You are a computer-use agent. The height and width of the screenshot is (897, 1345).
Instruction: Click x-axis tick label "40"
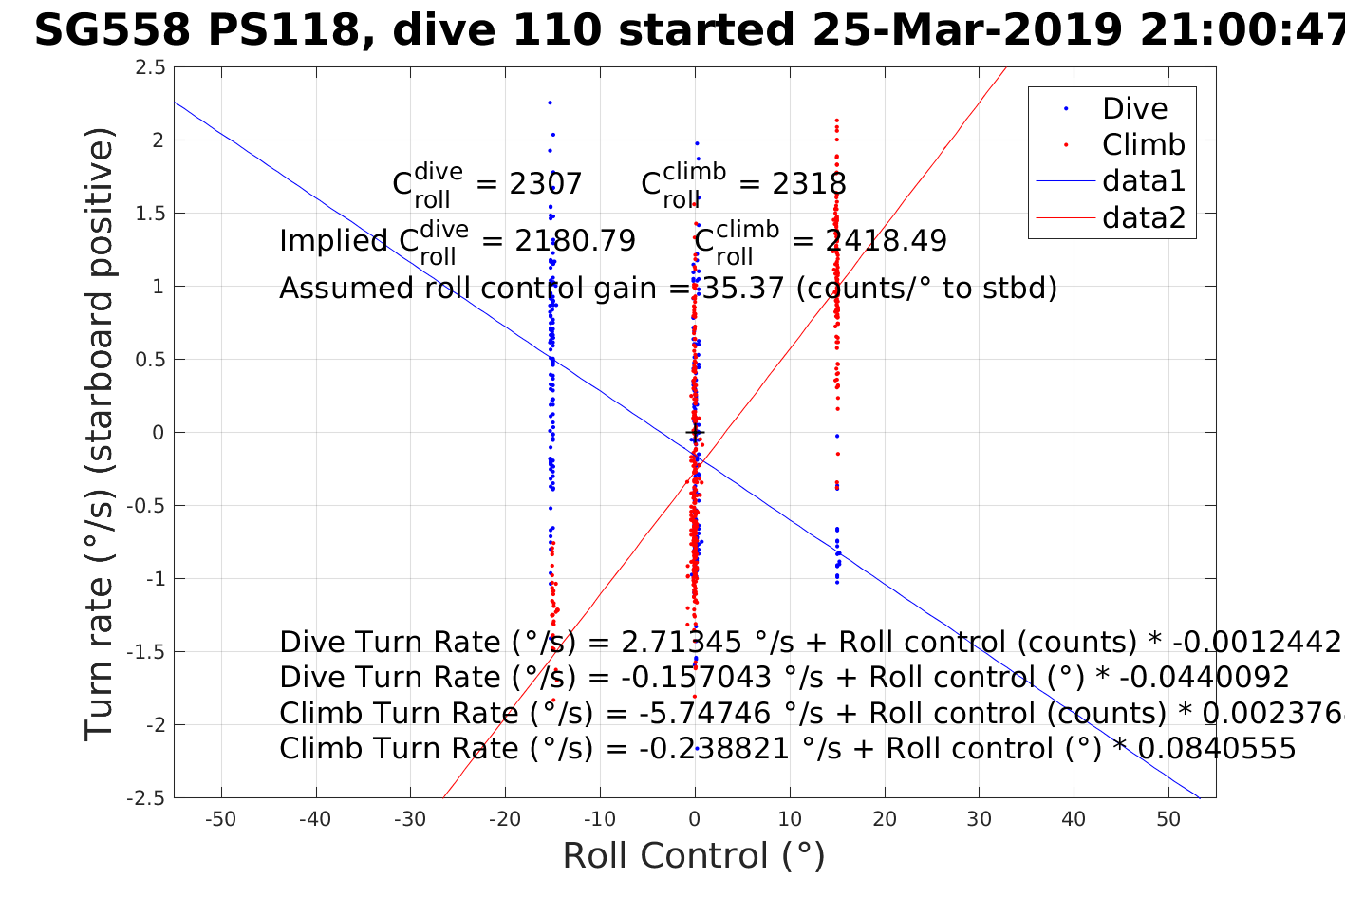1074,819
